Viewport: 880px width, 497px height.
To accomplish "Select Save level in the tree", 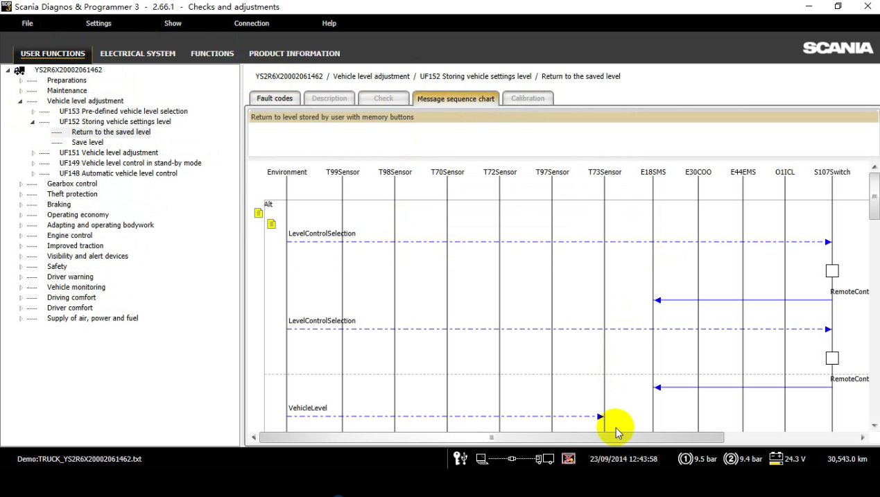I will coord(87,142).
